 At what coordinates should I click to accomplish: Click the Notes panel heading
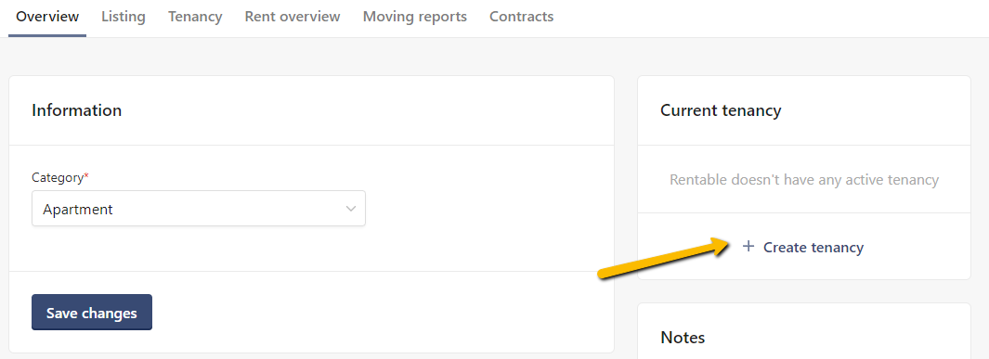pyautogui.click(x=683, y=337)
